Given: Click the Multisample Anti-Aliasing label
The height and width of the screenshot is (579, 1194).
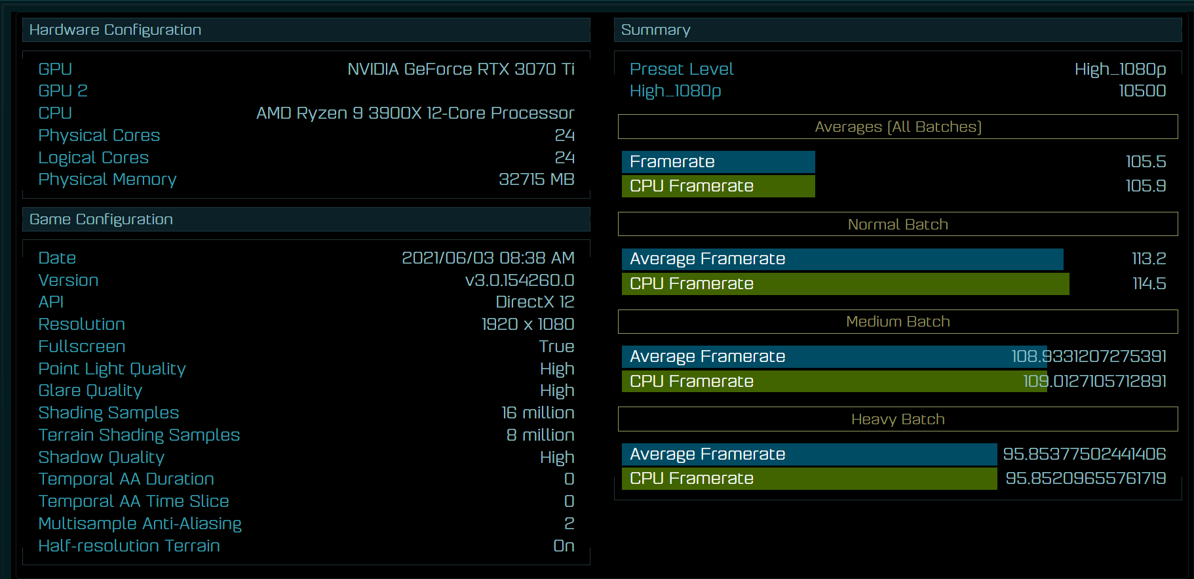Looking at the screenshot, I should click(x=140, y=524).
